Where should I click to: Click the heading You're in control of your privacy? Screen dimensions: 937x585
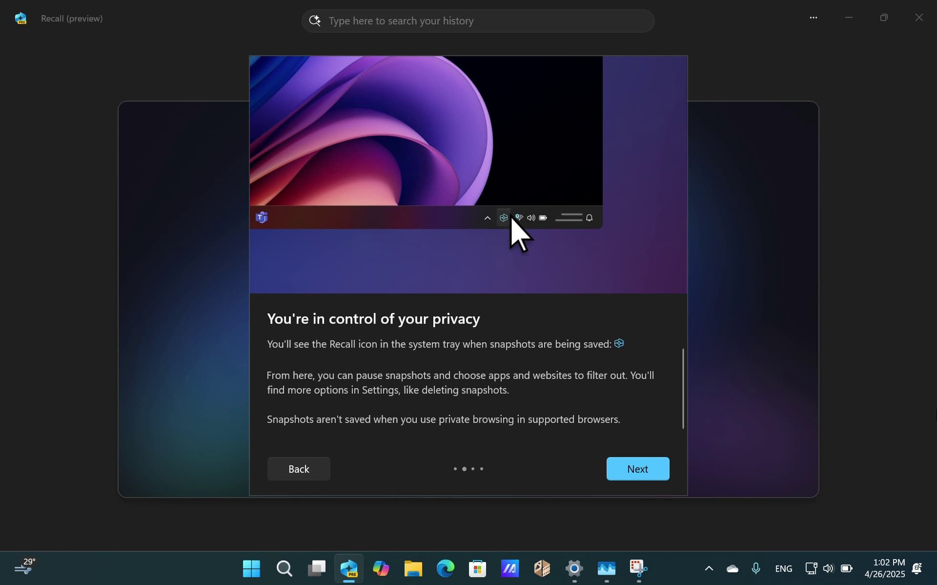[x=373, y=319]
